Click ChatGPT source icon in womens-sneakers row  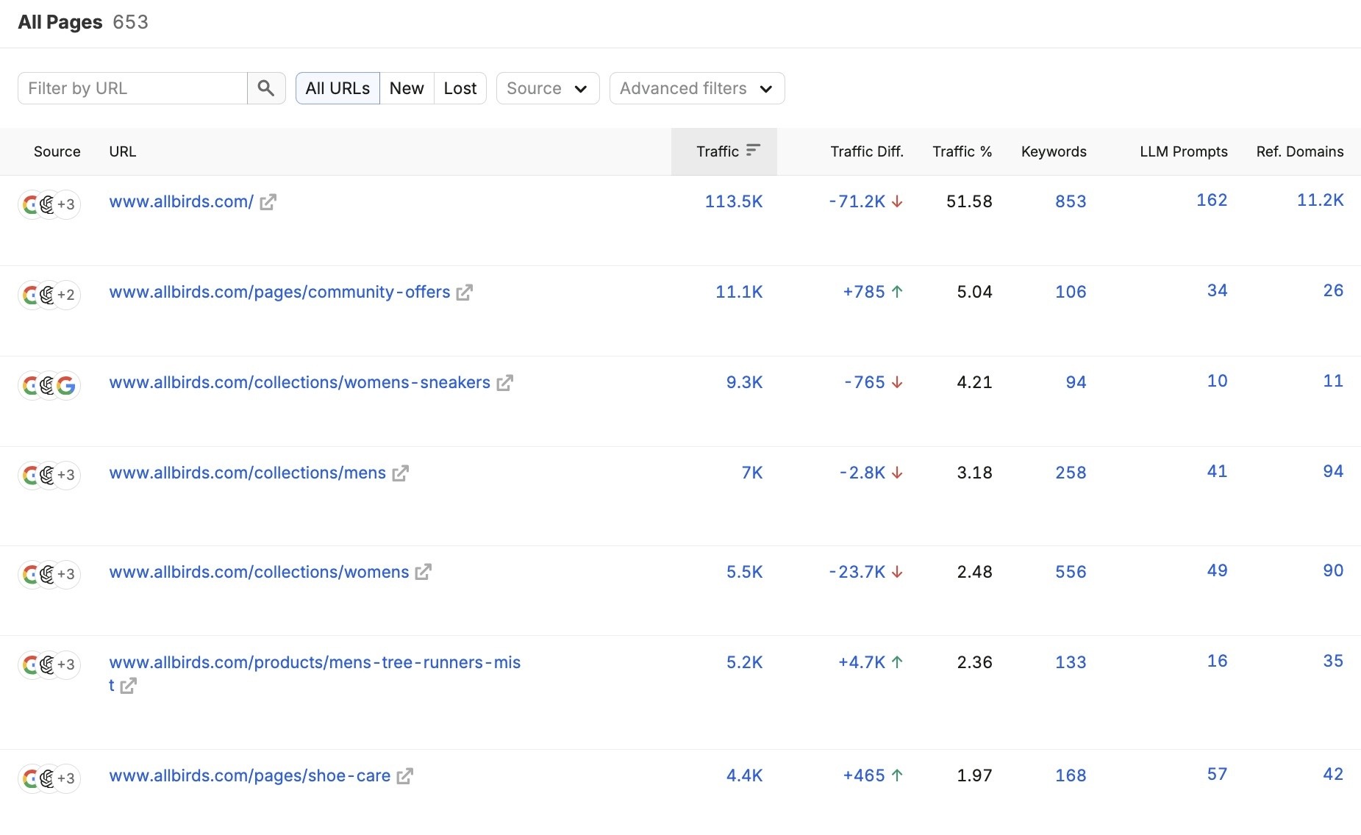point(48,385)
